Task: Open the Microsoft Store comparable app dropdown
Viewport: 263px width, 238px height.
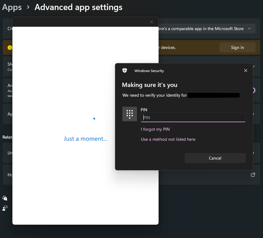Action: 250,29
